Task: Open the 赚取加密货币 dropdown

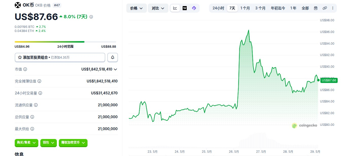Action: (73, 143)
